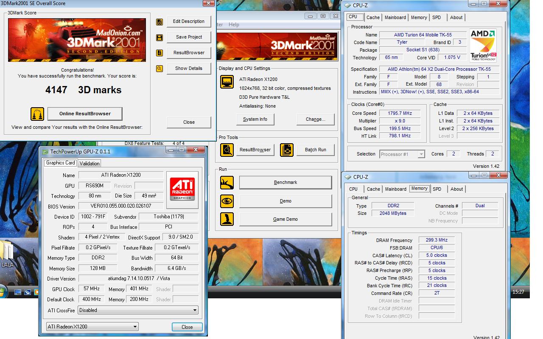Switch to the Validation tab in GPU-Z

[90, 164]
